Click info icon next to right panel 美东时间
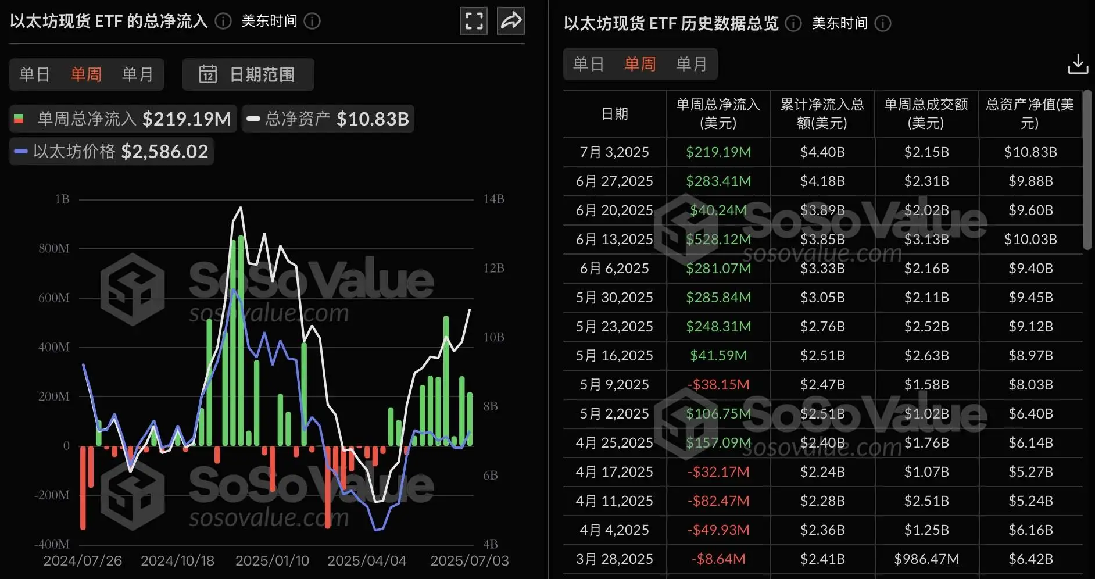1095x579 pixels. (x=883, y=24)
